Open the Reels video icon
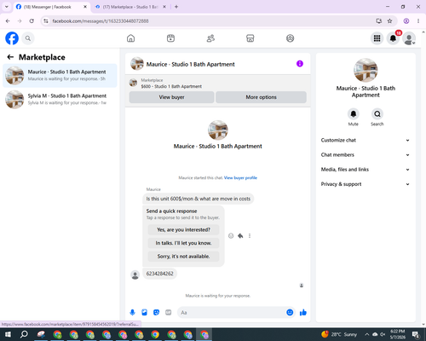This screenshot has height=341, width=426. [x=170, y=38]
